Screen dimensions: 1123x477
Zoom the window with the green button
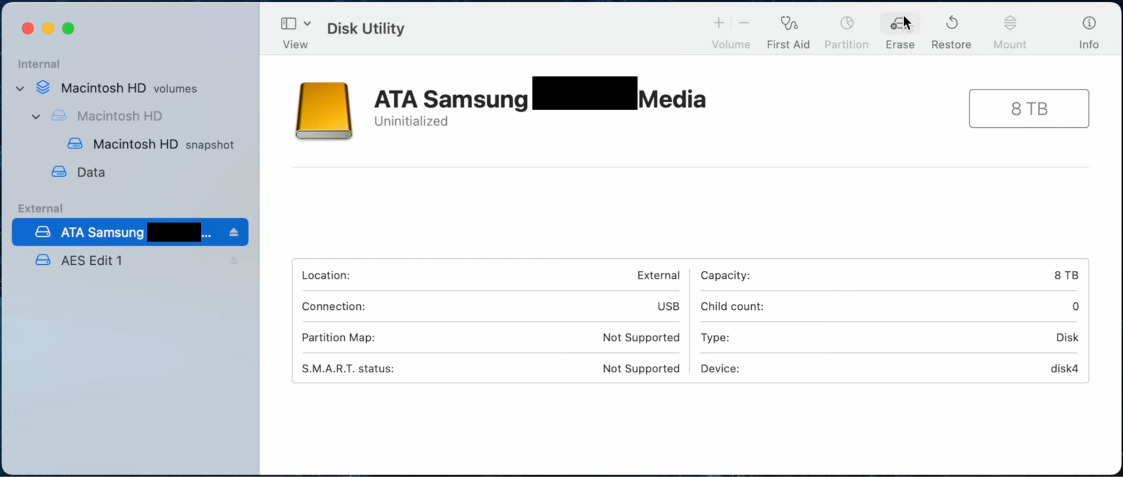pos(68,29)
